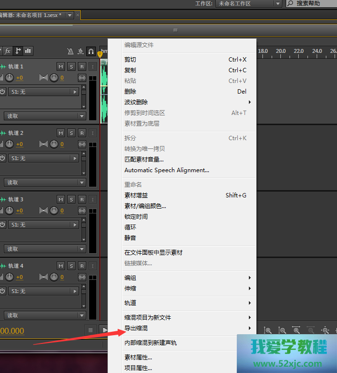Arm track 3 for recording

click(82, 199)
